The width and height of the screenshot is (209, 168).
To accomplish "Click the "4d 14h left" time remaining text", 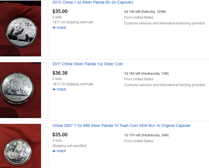I will (x=132, y=12).
